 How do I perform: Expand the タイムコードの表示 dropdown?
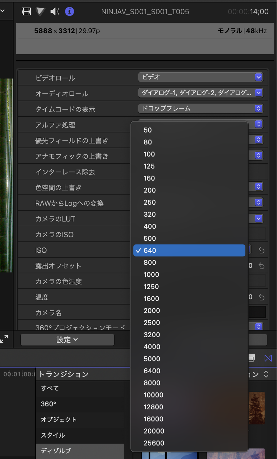(200, 108)
